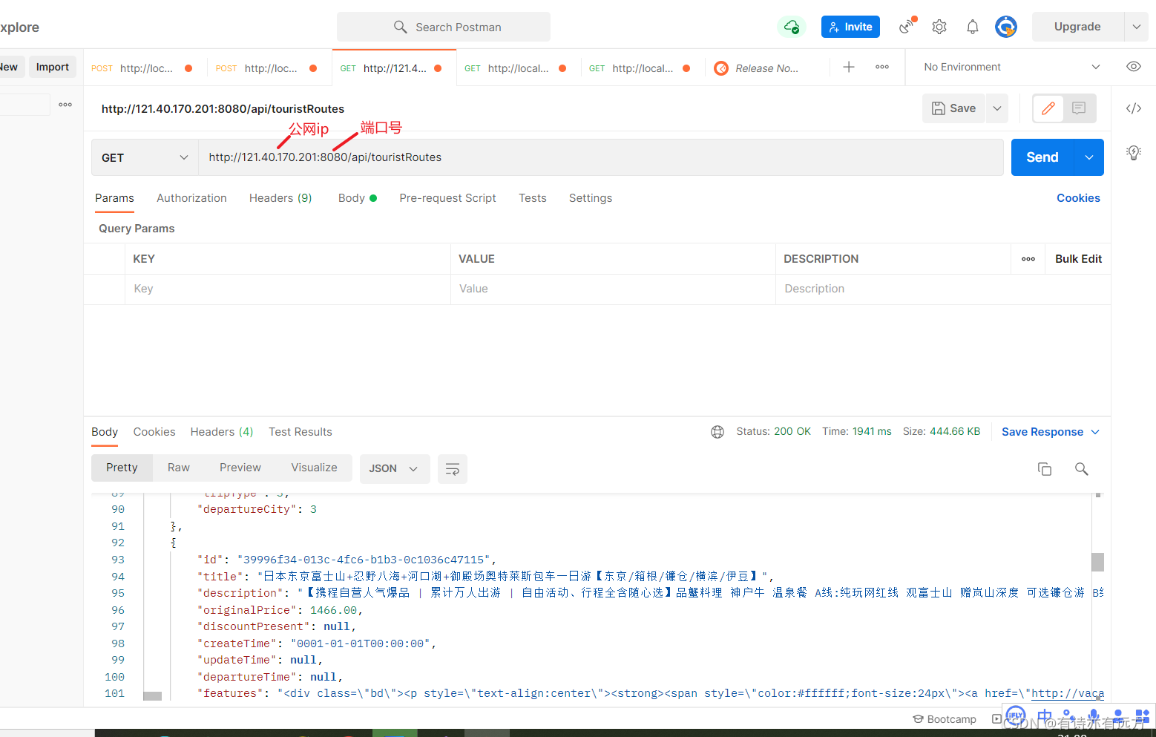Viewport: 1156px width, 737px height.
Task: Open the tab options ellipsis
Action: [x=882, y=67]
